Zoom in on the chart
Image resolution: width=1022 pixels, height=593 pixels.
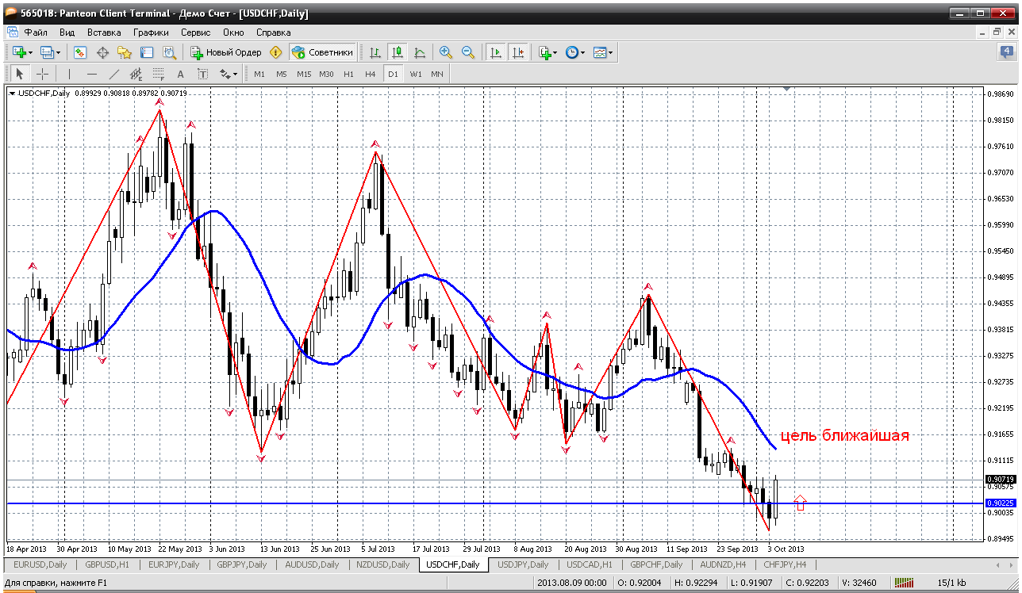coord(446,52)
